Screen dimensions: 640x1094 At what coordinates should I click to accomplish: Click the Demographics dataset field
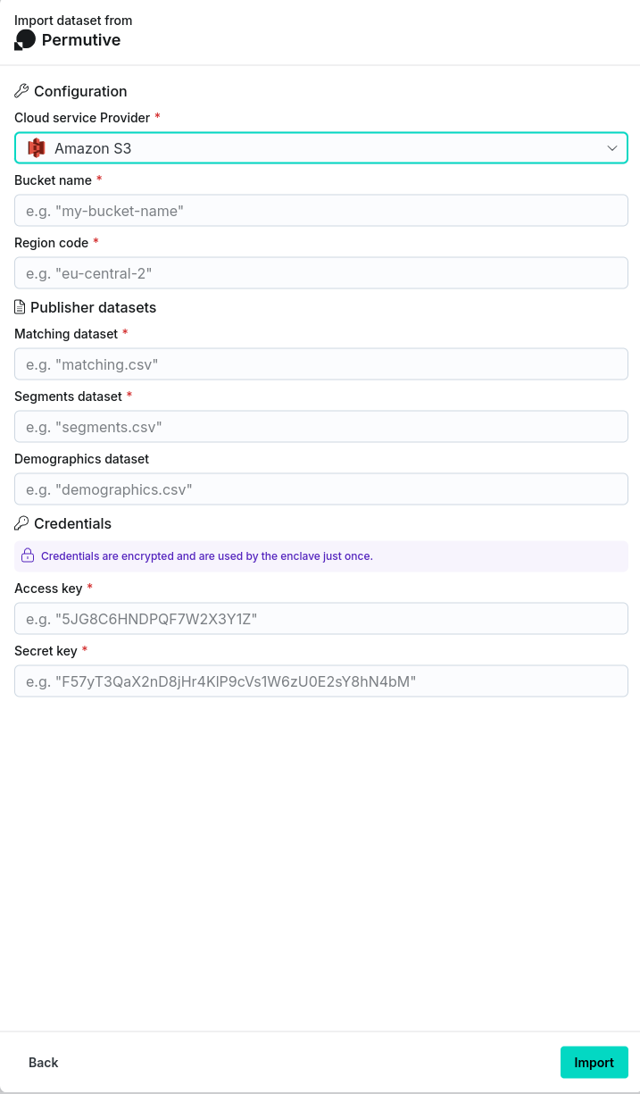click(321, 489)
